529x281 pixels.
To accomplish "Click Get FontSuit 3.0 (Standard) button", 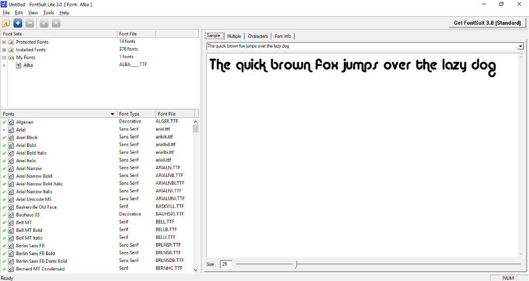I will coord(487,23).
